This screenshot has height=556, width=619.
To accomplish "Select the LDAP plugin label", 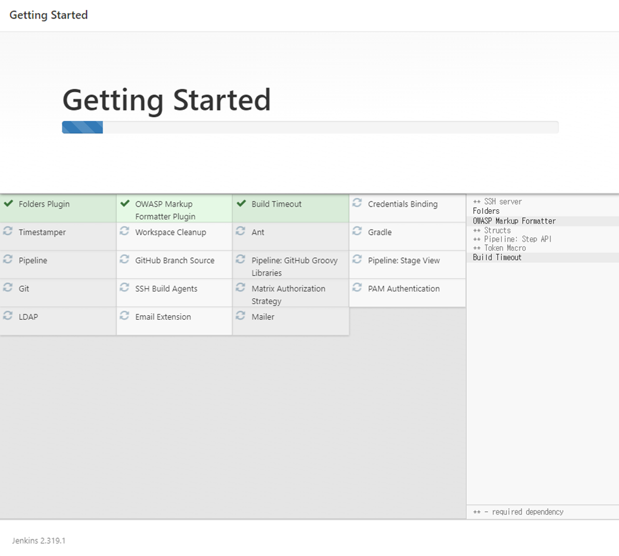I will [x=28, y=316].
